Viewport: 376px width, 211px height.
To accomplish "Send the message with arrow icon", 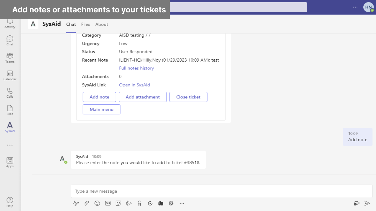I will pyautogui.click(x=367, y=203).
